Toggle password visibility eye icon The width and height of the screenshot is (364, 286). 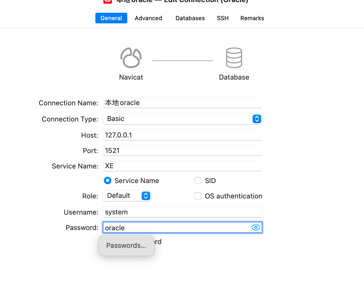coord(256,227)
